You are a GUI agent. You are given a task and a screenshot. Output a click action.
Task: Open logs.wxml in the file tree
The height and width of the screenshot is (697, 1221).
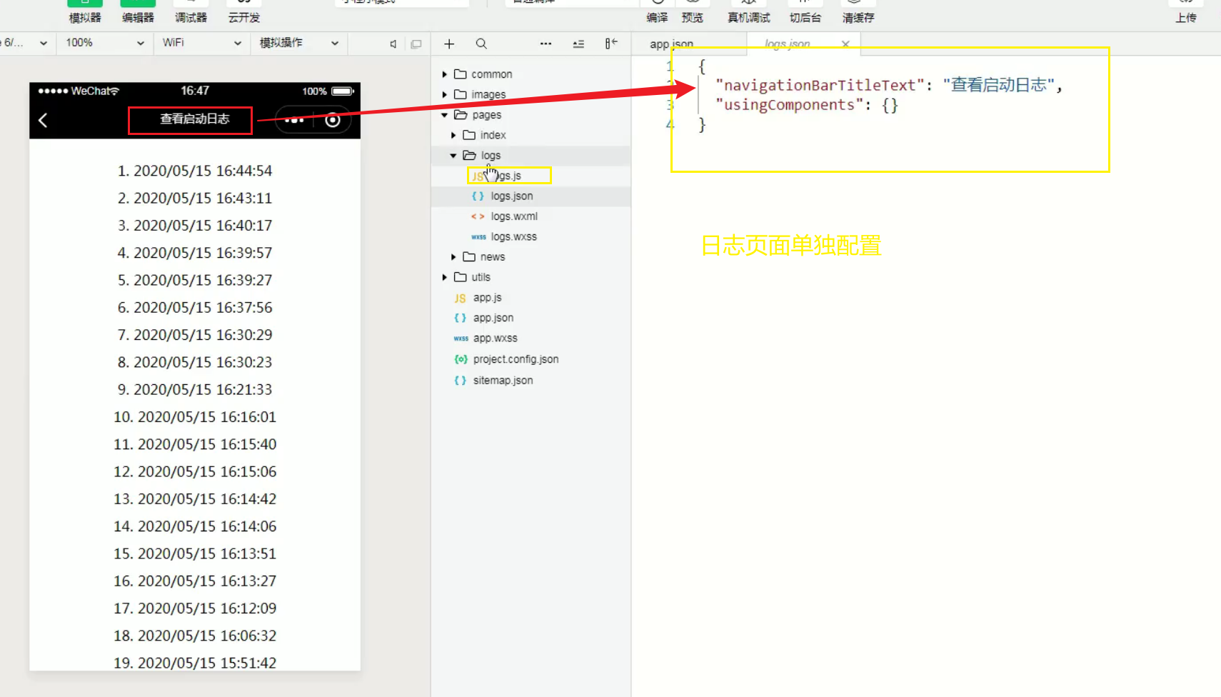[x=513, y=216]
